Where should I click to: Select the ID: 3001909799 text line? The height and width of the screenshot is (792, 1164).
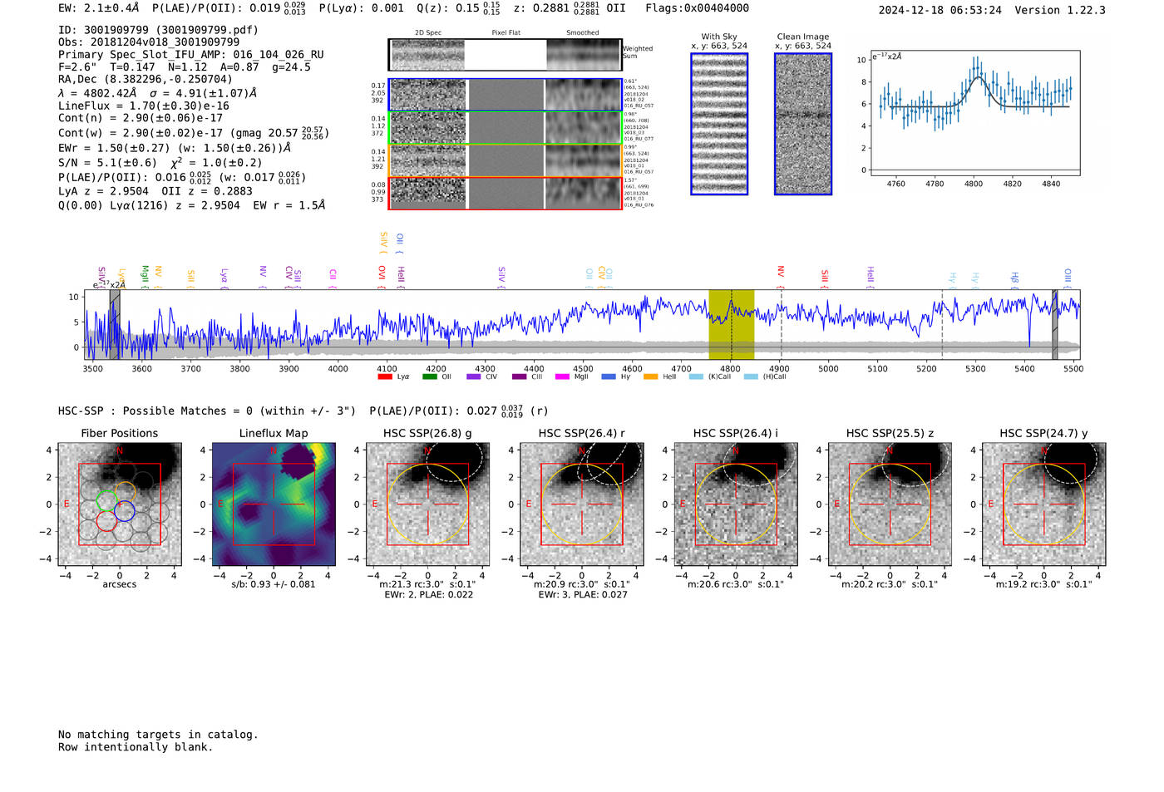[x=158, y=30]
